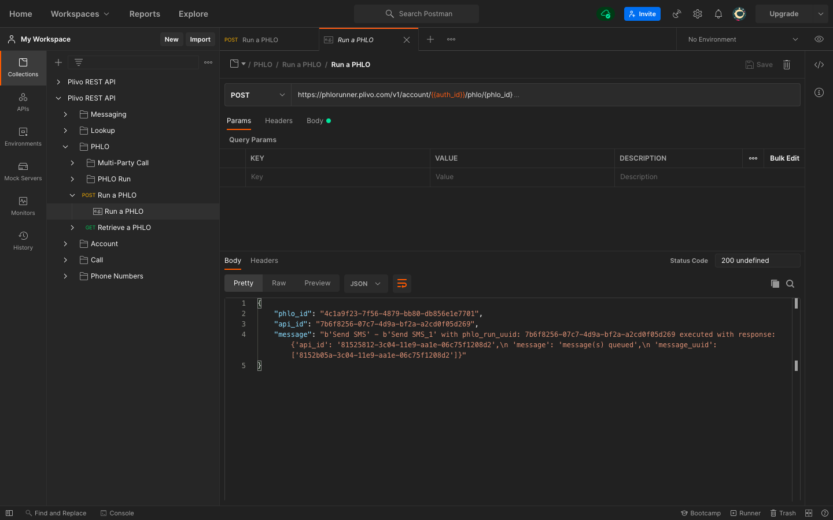Open a new request tab with plus
This screenshot has height=520, width=833.
[x=430, y=39]
